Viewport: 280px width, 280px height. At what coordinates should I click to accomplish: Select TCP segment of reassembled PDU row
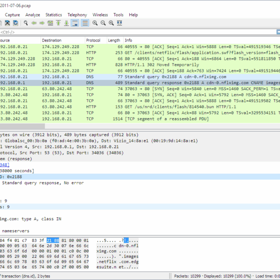tap(140, 119)
